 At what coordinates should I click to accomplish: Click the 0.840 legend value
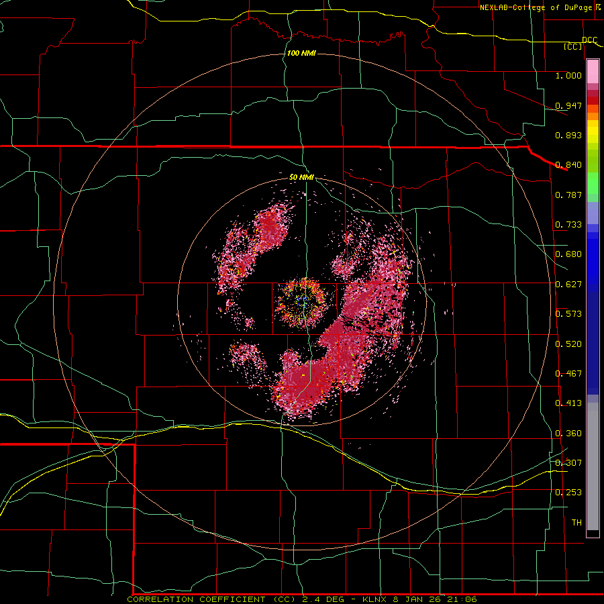pyautogui.click(x=568, y=165)
